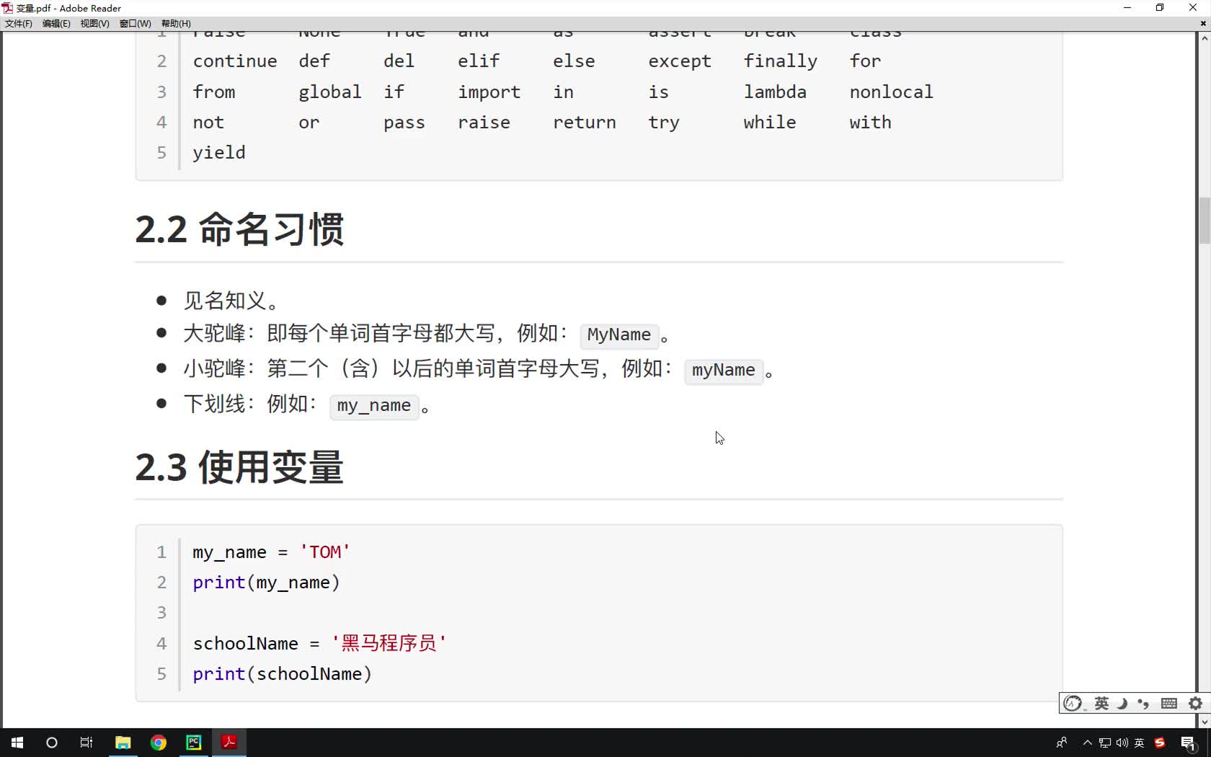Click the MyName code example
Screen dimensions: 1211x757
tap(619, 335)
